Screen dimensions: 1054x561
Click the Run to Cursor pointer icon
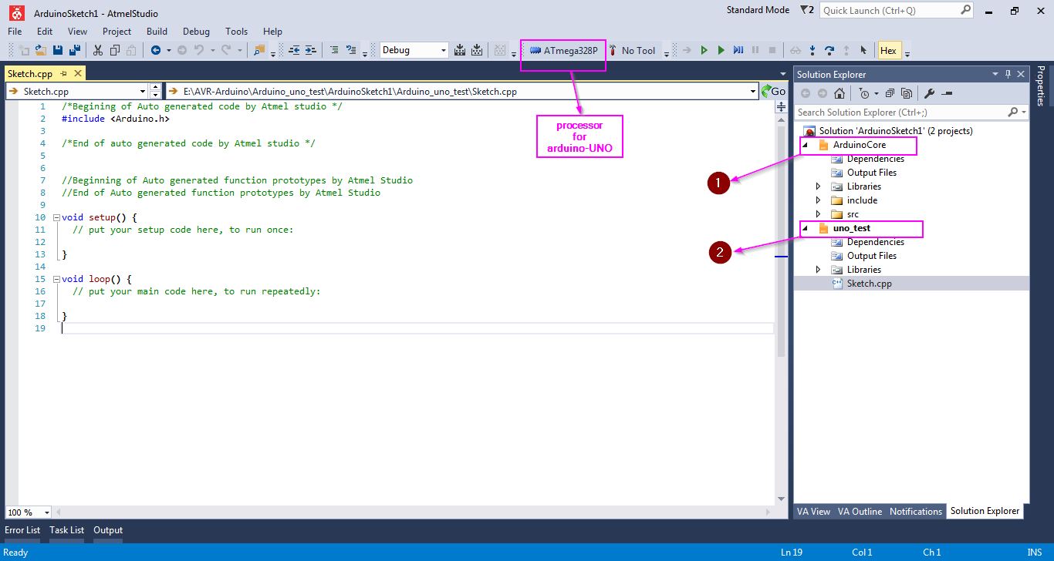(863, 50)
